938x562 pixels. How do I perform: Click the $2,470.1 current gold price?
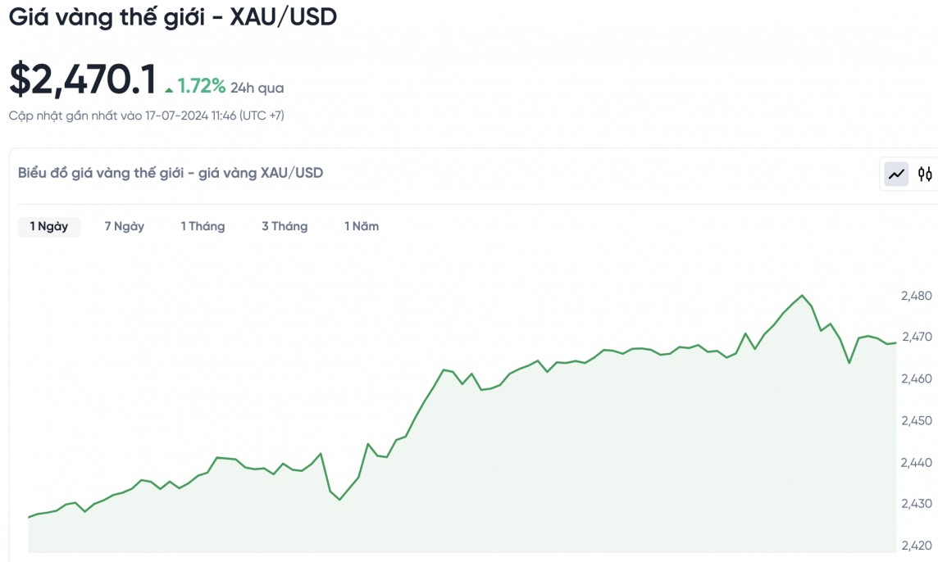click(82, 80)
